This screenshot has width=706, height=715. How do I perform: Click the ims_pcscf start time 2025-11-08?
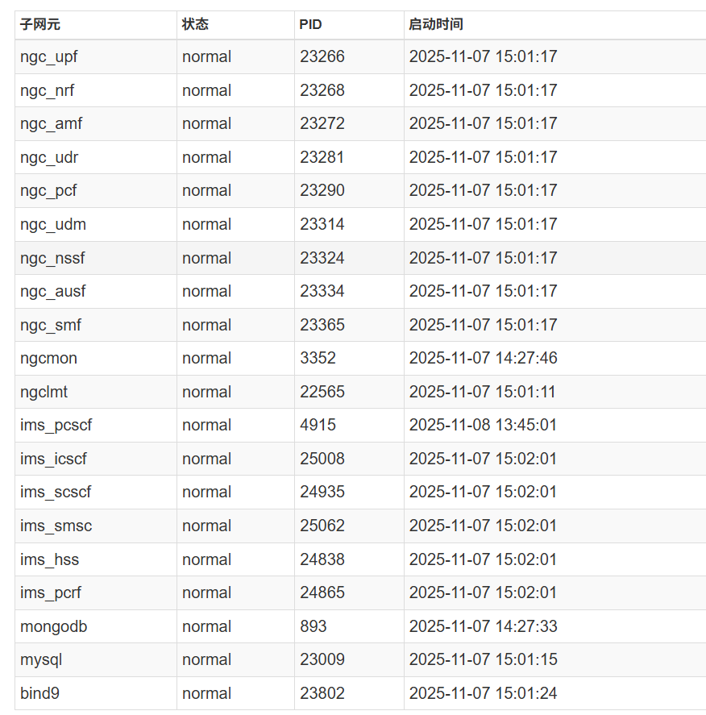coord(483,425)
